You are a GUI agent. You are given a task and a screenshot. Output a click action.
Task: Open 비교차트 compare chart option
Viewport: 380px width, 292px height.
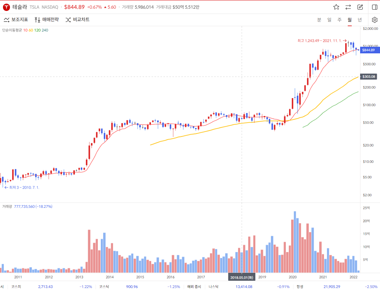77,20
